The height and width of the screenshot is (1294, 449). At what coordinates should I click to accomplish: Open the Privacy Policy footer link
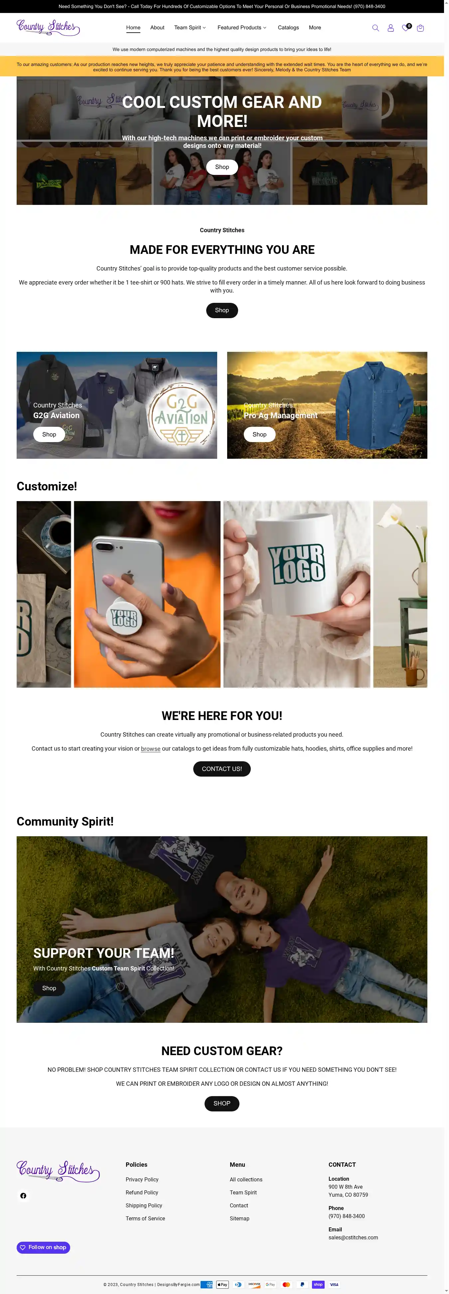pos(142,1179)
